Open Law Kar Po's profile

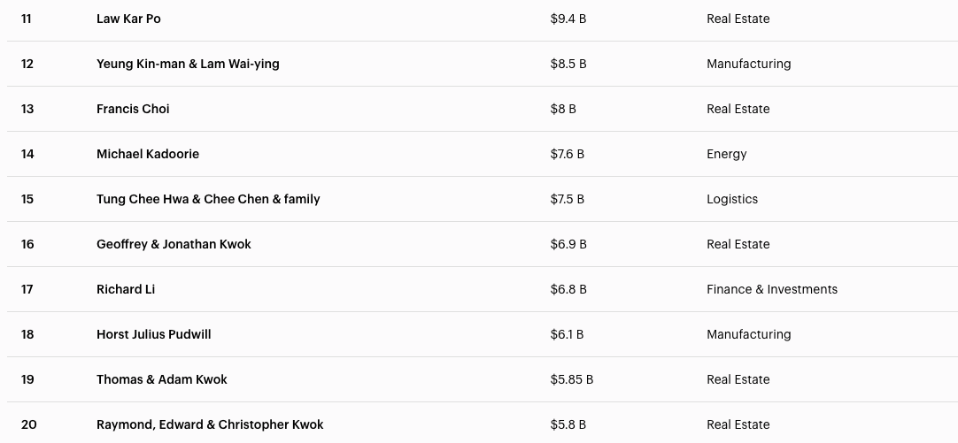(x=128, y=19)
